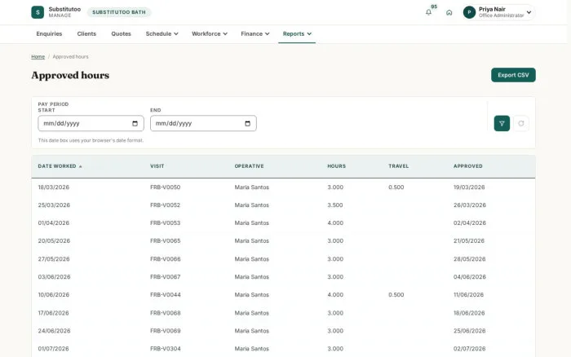Click date worked 18/03/2026
This screenshot has width=571, height=357.
[x=54, y=187]
